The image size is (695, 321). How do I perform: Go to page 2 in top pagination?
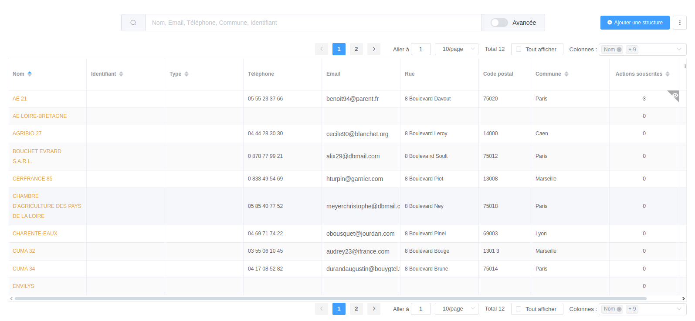(356, 49)
